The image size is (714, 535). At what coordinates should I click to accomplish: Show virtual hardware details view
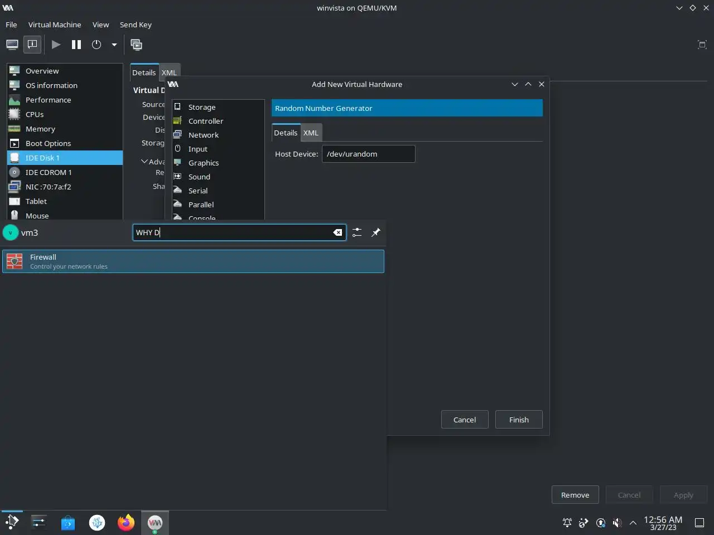click(x=32, y=45)
